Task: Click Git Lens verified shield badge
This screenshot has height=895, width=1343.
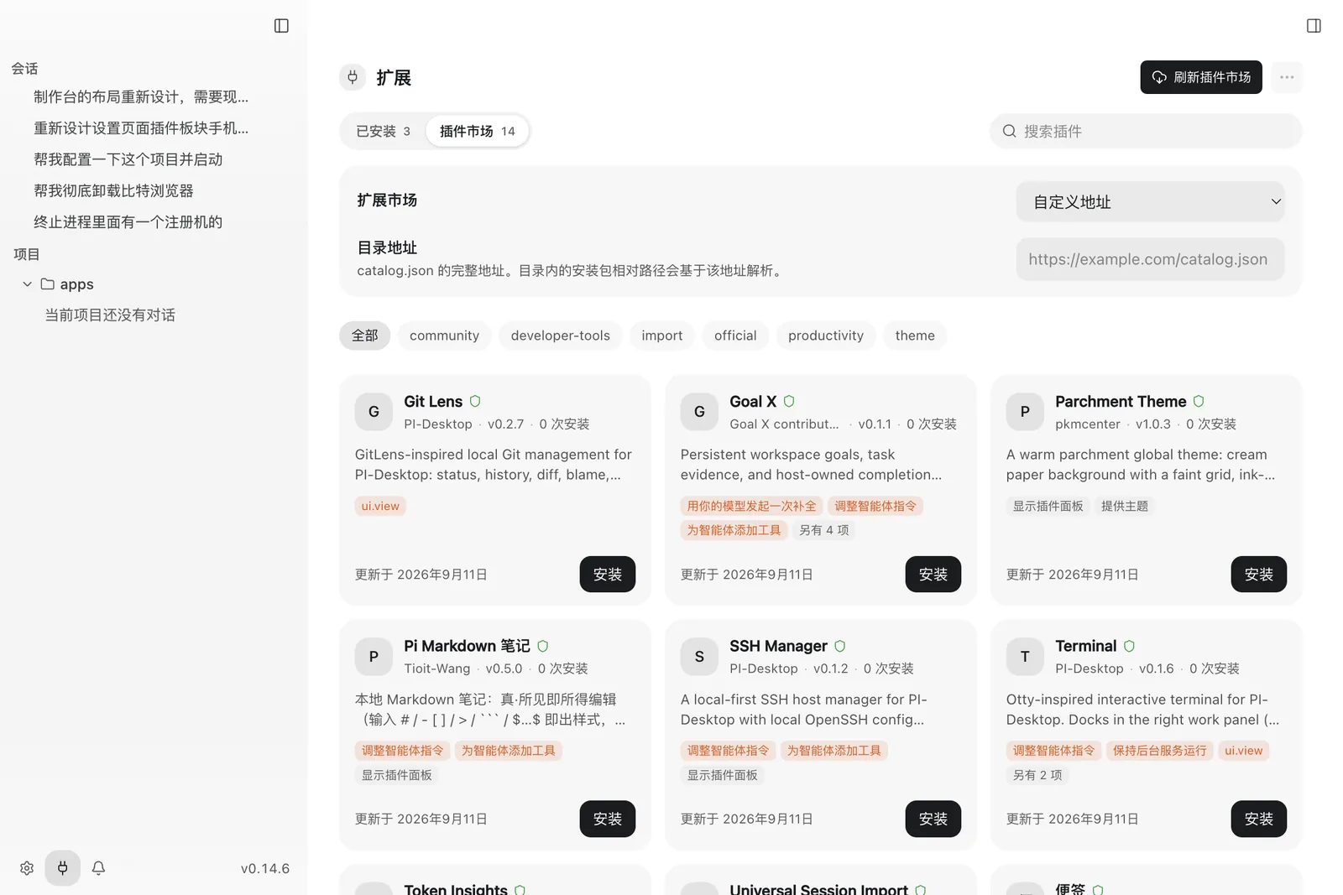Action: click(475, 401)
